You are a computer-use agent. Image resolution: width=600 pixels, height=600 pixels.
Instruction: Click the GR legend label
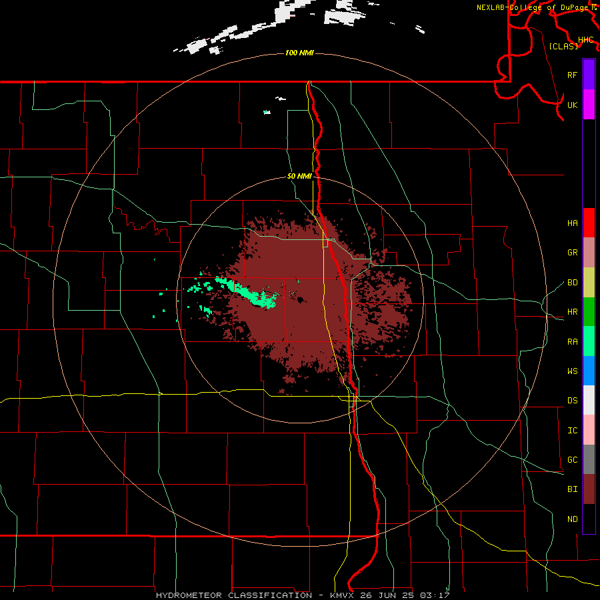coord(572,253)
